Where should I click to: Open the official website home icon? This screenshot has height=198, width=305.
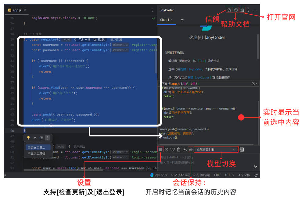(x=242, y=10)
